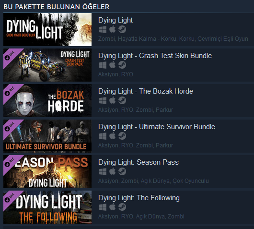Click the Windows icon for Ultimate Survivor Bundle
254x229 pixels.
(103, 136)
